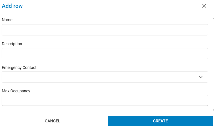This screenshot has height=127, width=214.
Task: Click the blue CREATE button
Action: (160, 121)
